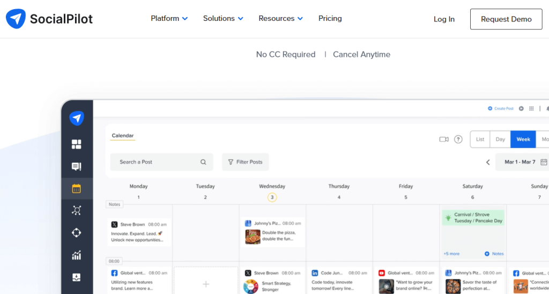Click 'Code today, innovate tomorrow' post text
The width and height of the screenshot is (549, 294).
(x=332, y=285)
